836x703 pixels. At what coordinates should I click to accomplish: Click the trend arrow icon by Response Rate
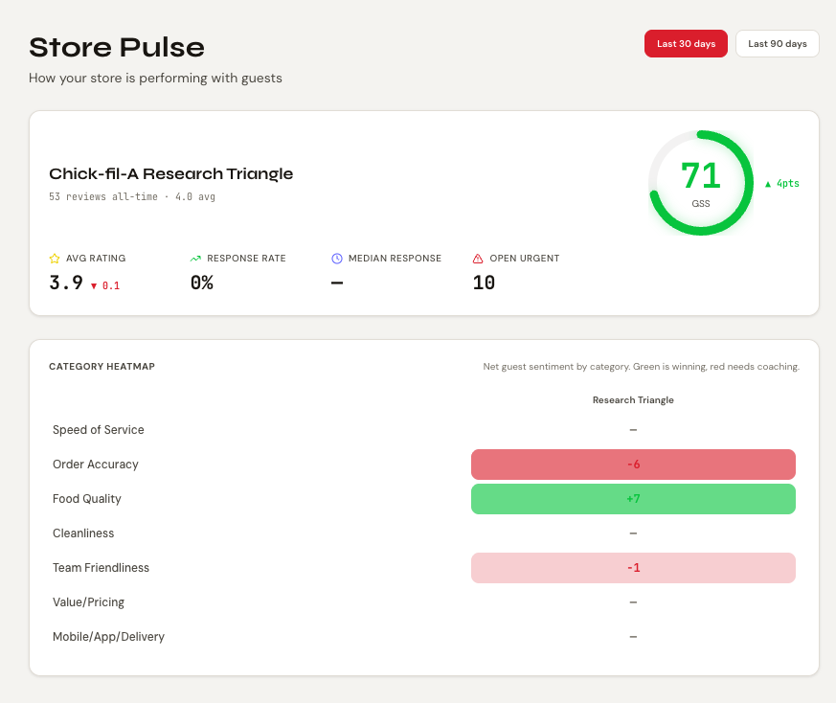[195, 259]
